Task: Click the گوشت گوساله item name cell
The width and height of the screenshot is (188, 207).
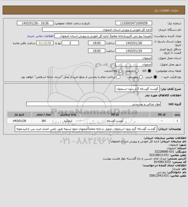Action: [115, 121]
